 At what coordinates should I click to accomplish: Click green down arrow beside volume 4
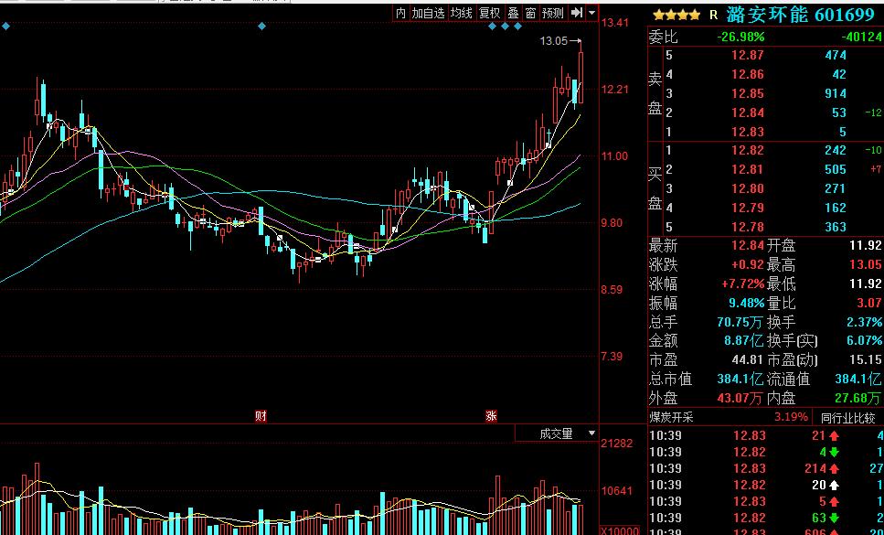[834, 452]
